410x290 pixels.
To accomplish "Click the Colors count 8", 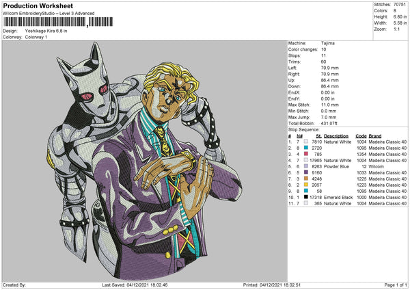I will coord(395,11).
